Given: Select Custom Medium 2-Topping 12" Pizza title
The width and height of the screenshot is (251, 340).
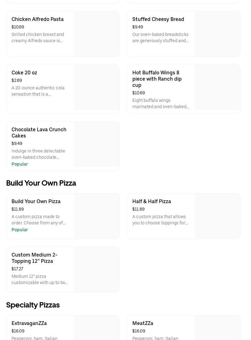Looking at the screenshot, I should point(34,258).
